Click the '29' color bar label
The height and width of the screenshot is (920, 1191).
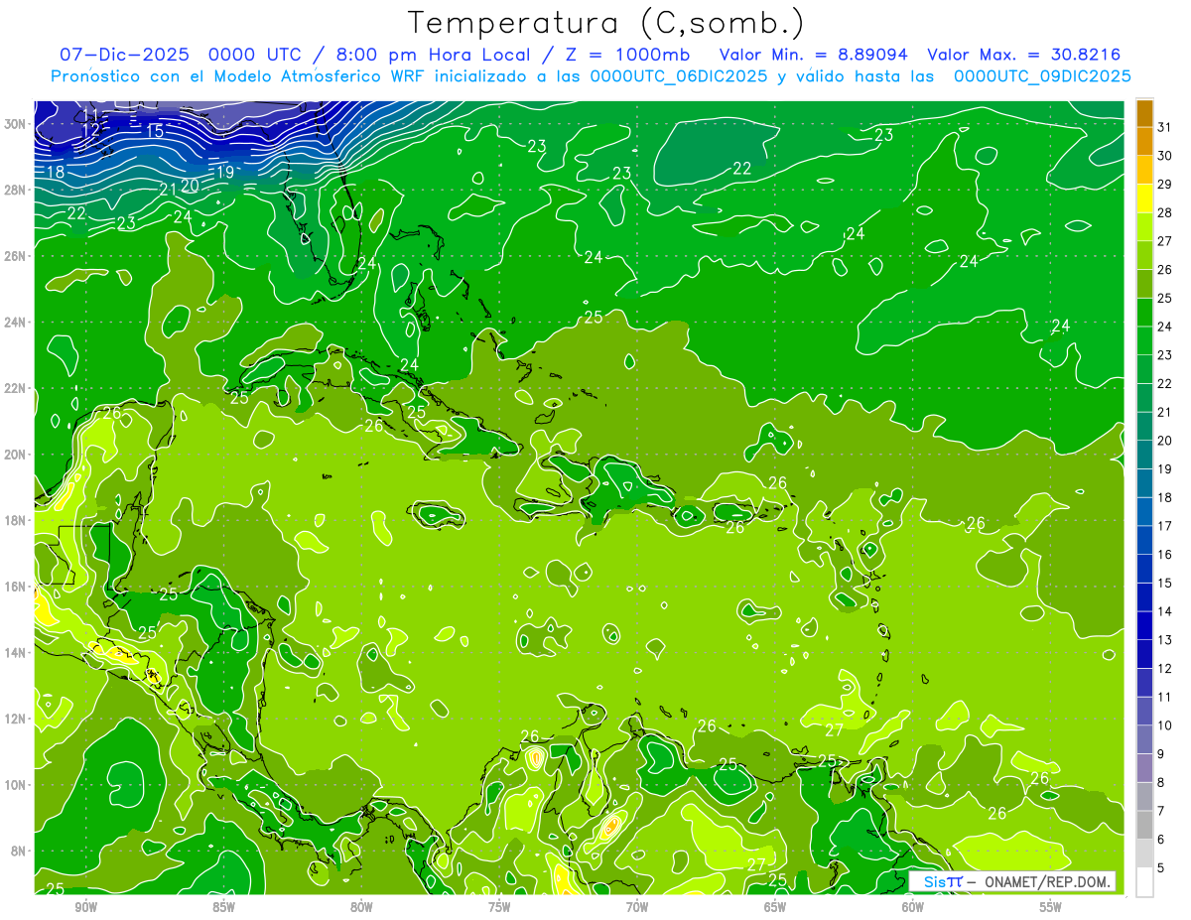tap(1165, 184)
